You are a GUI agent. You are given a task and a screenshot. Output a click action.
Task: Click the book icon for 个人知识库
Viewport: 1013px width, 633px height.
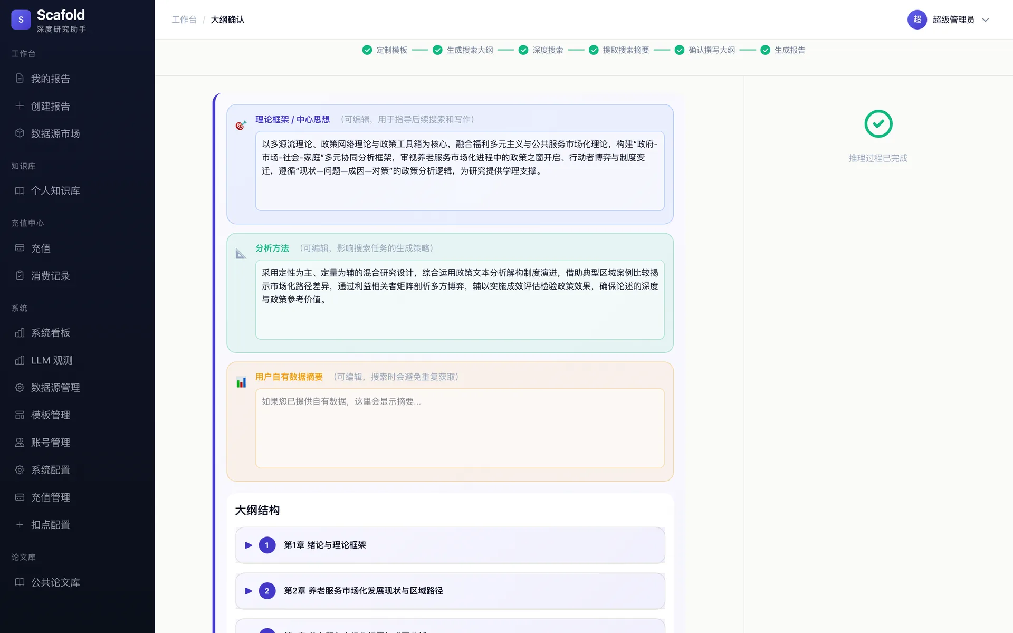(x=20, y=190)
